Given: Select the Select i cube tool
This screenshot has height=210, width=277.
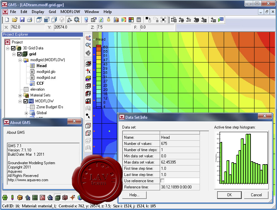Looking at the screenshot, I should click(x=88, y=126).
